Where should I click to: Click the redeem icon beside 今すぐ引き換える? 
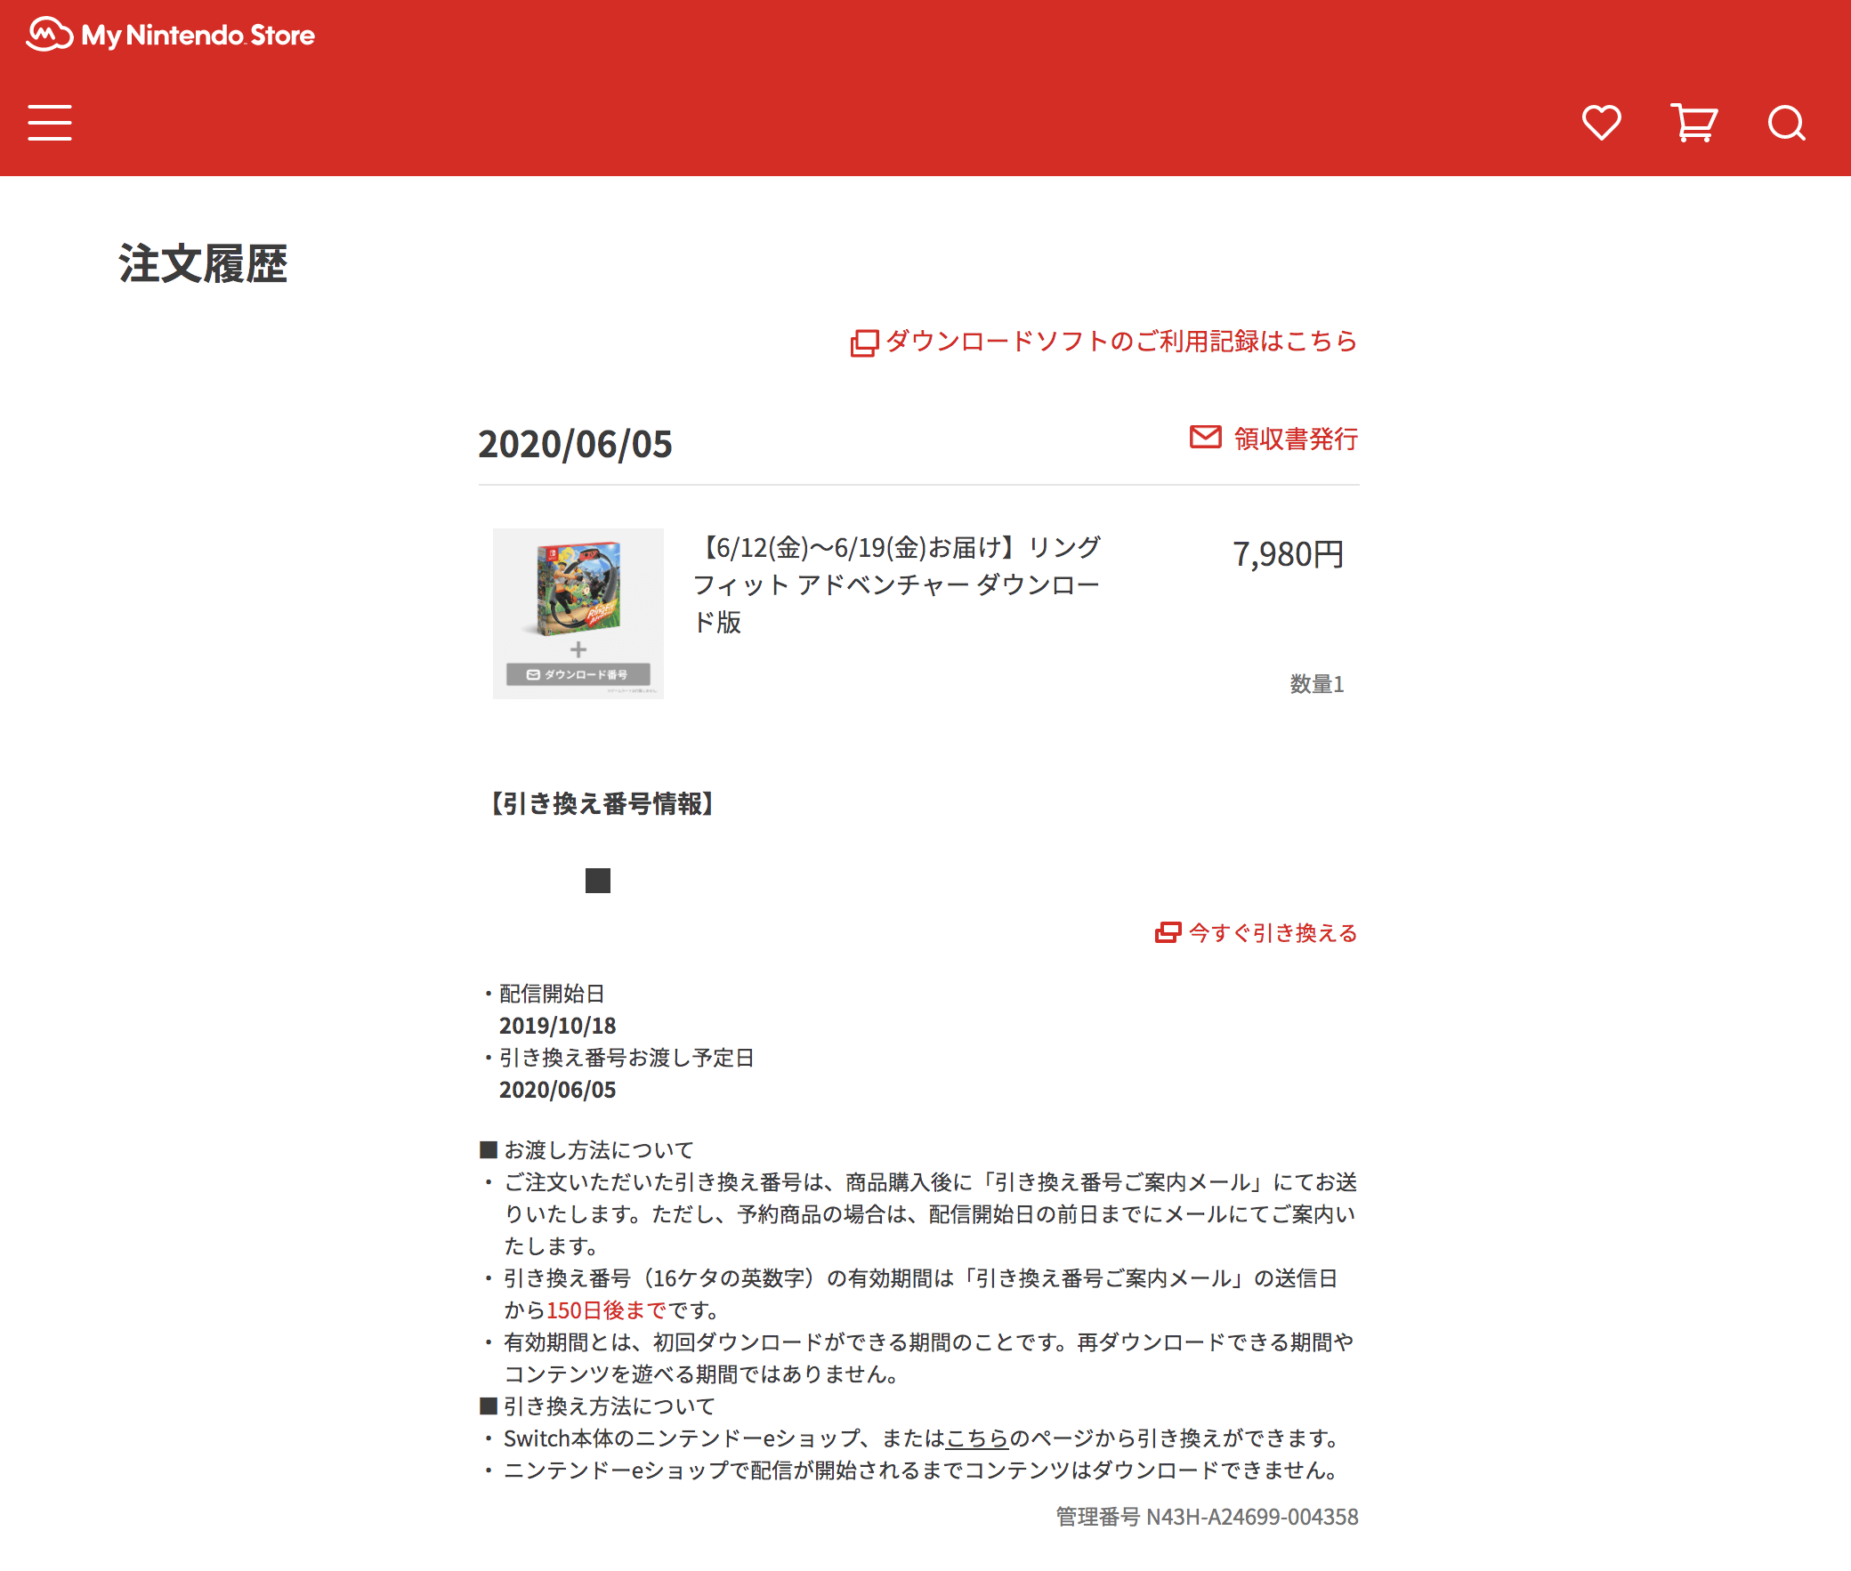tap(1168, 932)
